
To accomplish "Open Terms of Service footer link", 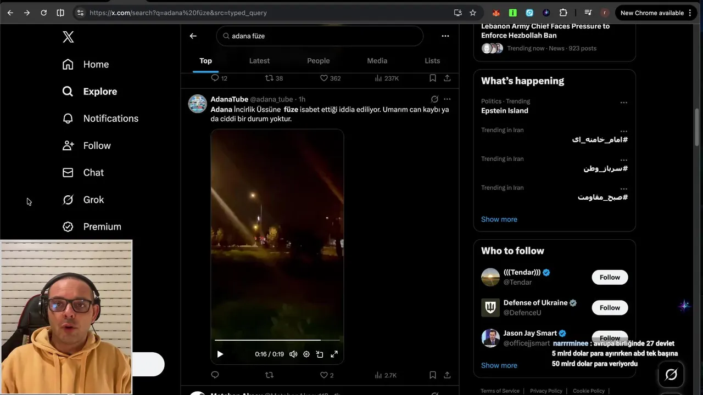I will tap(500, 391).
